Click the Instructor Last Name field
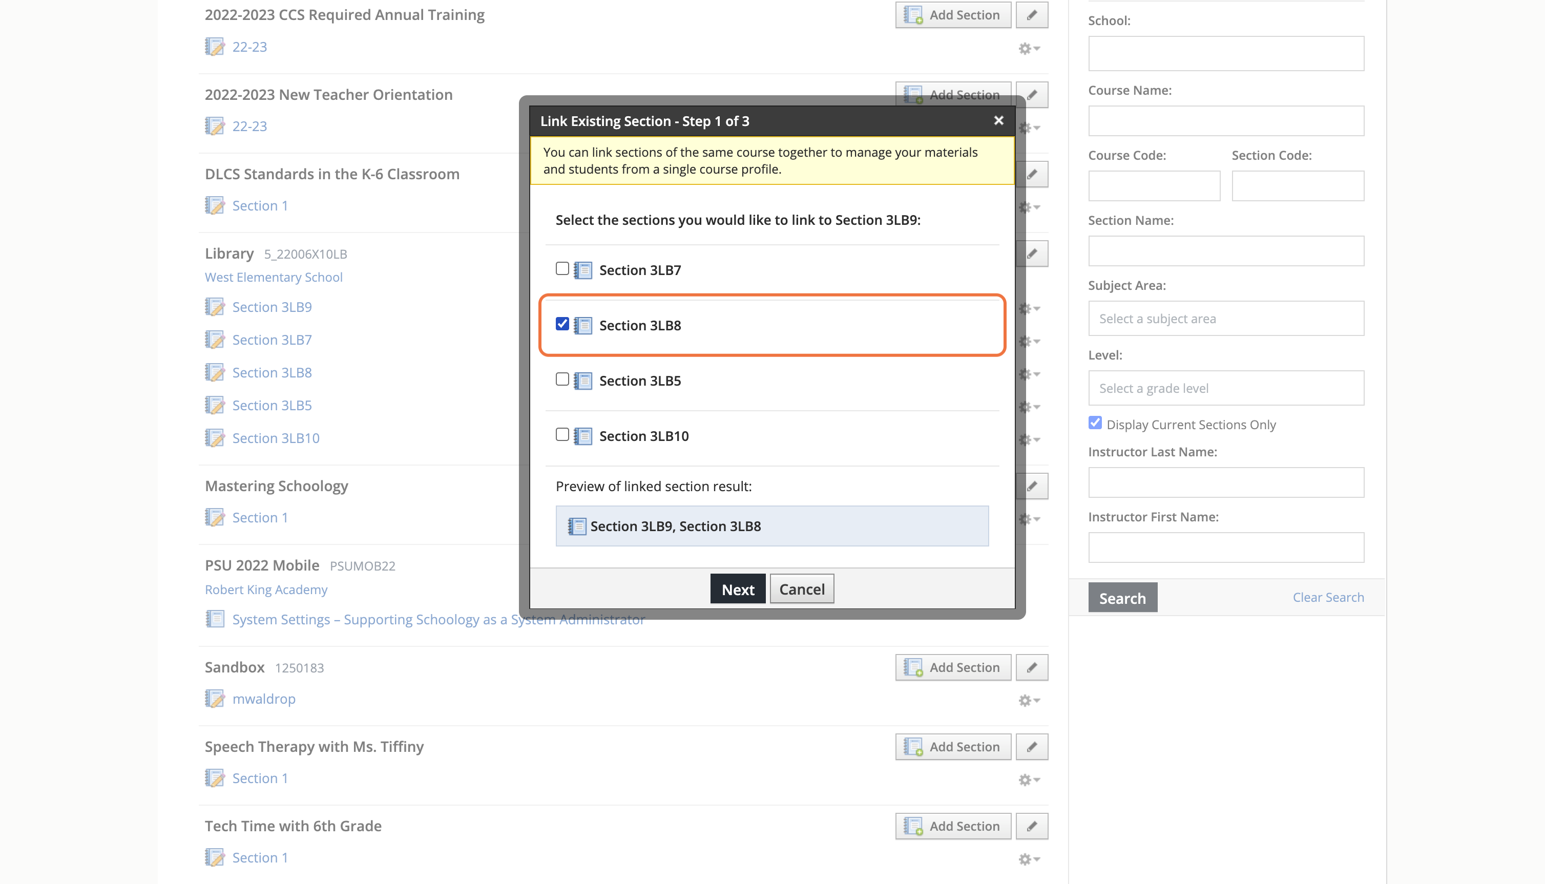1545x884 pixels. (1226, 482)
